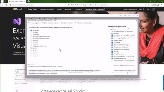The image size is (164, 92).
Task: Enable the Польский language checkbox
Action: [31, 44]
